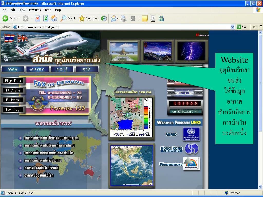Image resolution: width=263 pixels, height=197 pixels.
Task: Click the Stop loading icon
Action: (37, 18)
